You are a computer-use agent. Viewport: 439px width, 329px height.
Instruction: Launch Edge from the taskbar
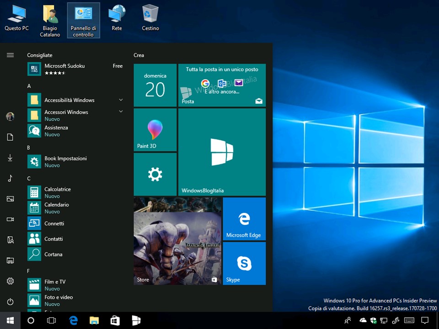(73, 320)
